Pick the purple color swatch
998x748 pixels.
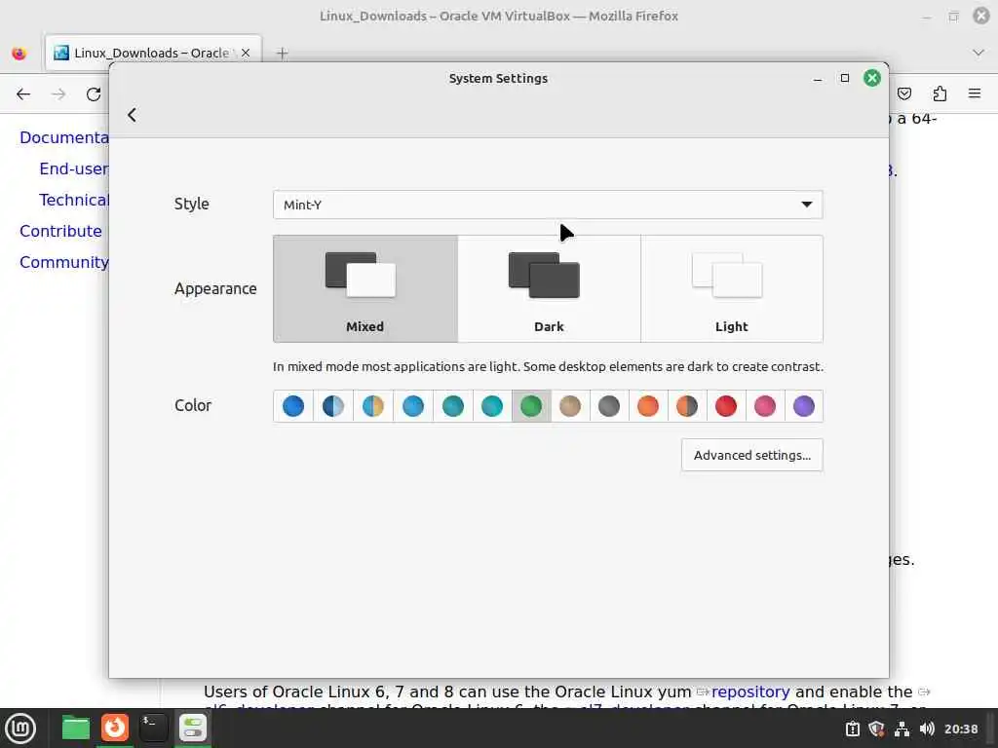point(804,406)
